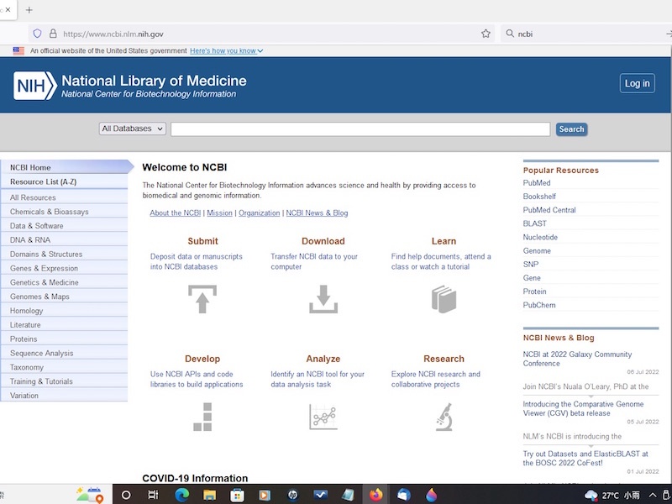The height and width of the screenshot is (504, 672).
Task: Click the Cortana circle on the taskbar
Action: (x=126, y=495)
